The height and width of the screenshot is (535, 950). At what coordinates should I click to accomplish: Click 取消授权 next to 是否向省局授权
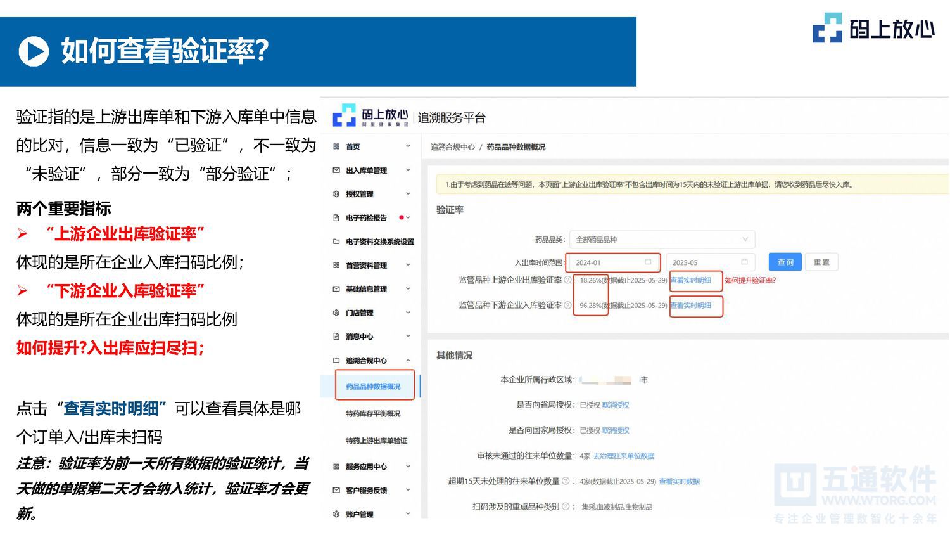[x=614, y=404]
